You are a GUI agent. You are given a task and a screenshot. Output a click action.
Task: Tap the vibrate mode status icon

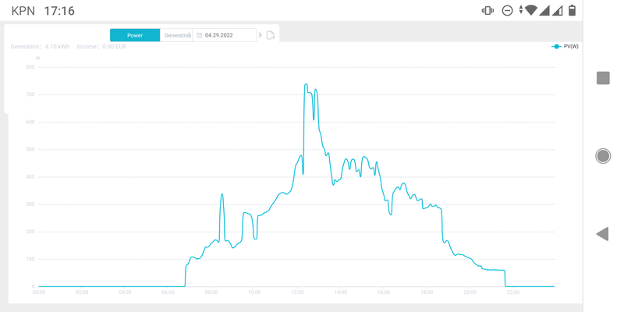487,10
